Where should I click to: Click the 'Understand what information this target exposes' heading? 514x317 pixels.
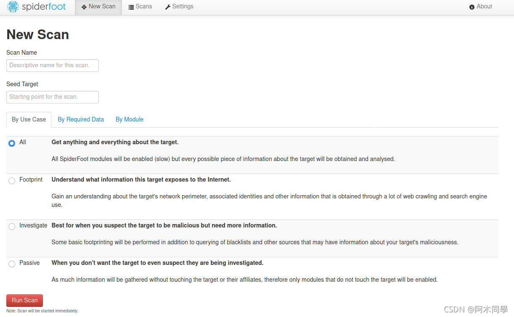[x=141, y=180]
